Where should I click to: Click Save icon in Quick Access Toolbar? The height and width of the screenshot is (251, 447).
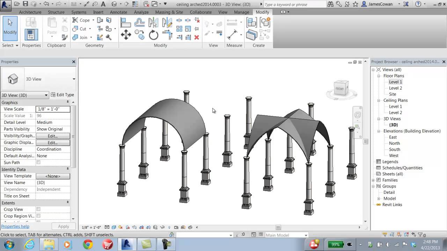click(x=25, y=4)
